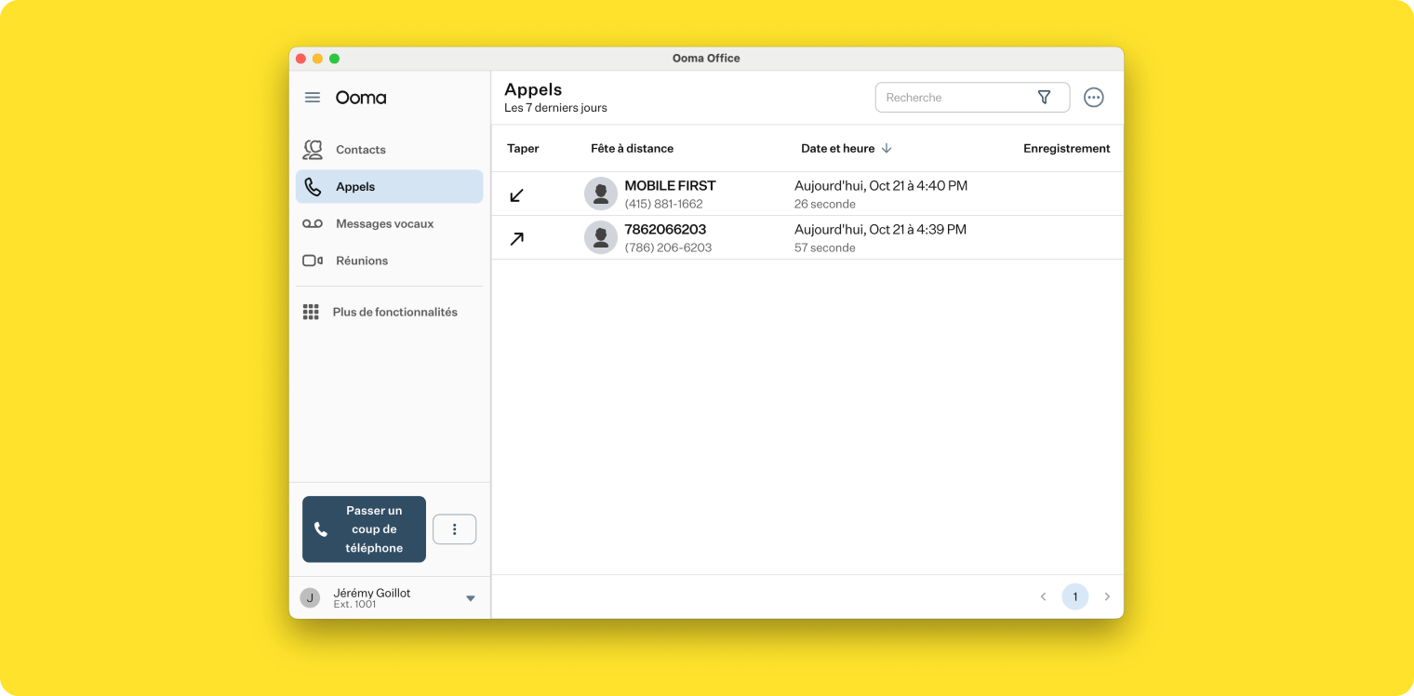The height and width of the screenshot is (696, 1414).
Task: Click Aujourd'hui, Oct 21 à 4:39 PM
Action: [881, 230]
